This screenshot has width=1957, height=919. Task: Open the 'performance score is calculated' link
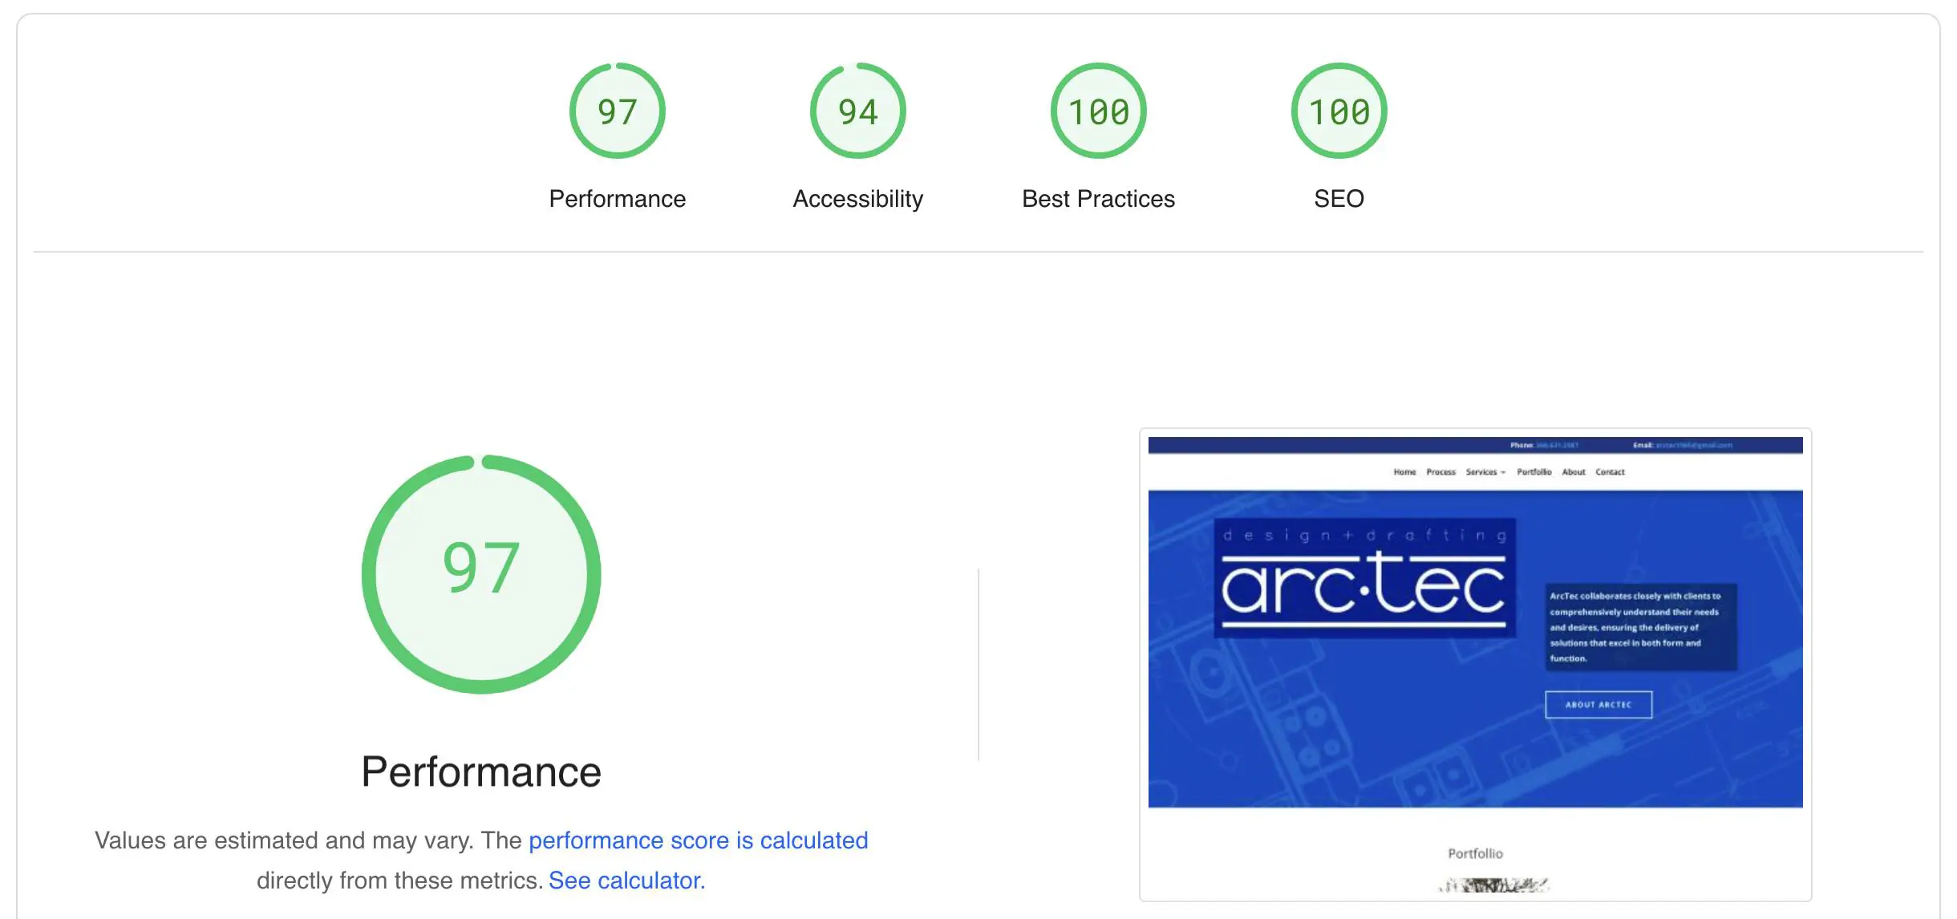(698, 840)
